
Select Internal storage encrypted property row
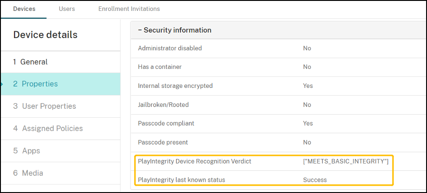pyautogui.click(x=175, y=86)
